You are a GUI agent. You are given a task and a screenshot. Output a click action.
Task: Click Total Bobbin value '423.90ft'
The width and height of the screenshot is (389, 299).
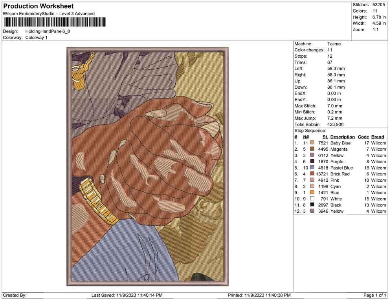[336, 124]
